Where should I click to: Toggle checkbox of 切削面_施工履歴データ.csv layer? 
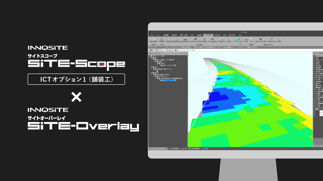tap(155, 69)
